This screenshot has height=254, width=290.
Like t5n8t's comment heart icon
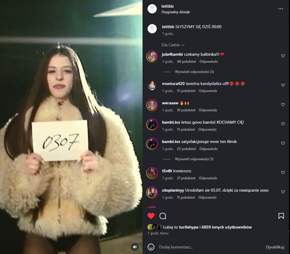[283, 173]
